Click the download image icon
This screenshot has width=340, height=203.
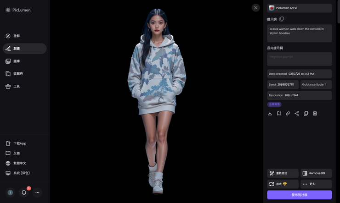[x=270, y=113]
